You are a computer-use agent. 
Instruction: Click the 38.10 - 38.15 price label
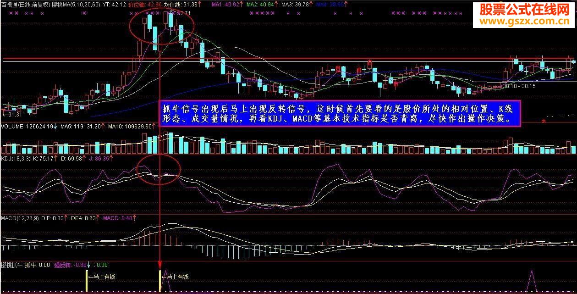[x=519, y=86]
